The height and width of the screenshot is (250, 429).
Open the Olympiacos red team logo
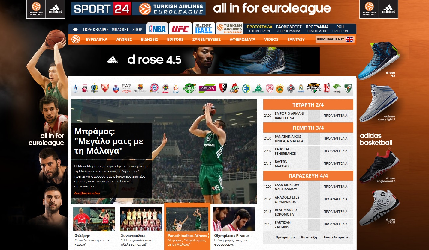click(x=270, y=88)
